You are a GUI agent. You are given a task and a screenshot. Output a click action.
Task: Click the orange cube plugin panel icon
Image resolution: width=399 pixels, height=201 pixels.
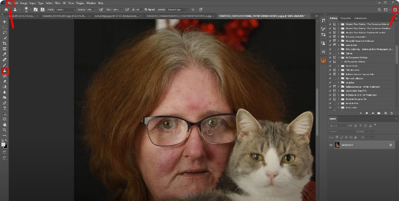click(323, 60)
